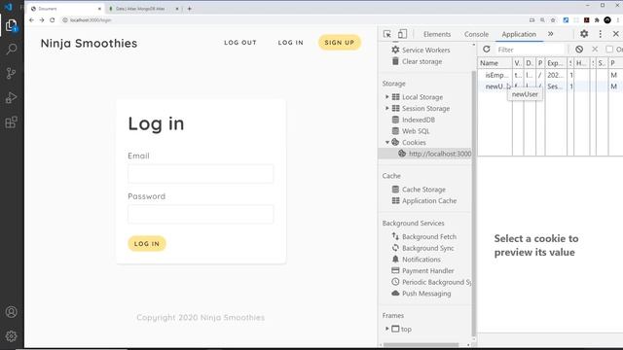Submit the form with LOG IN button
This screenshot has height=350, width=623.
pos(147,244)
